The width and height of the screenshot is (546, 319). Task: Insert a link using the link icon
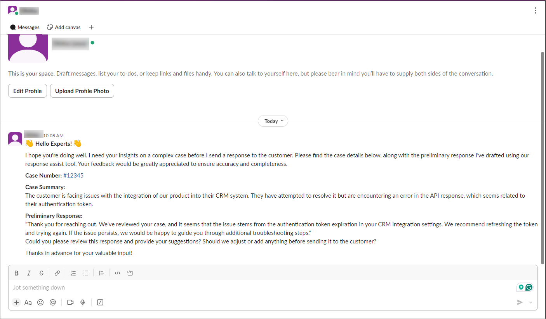click(x=57, y=273)
